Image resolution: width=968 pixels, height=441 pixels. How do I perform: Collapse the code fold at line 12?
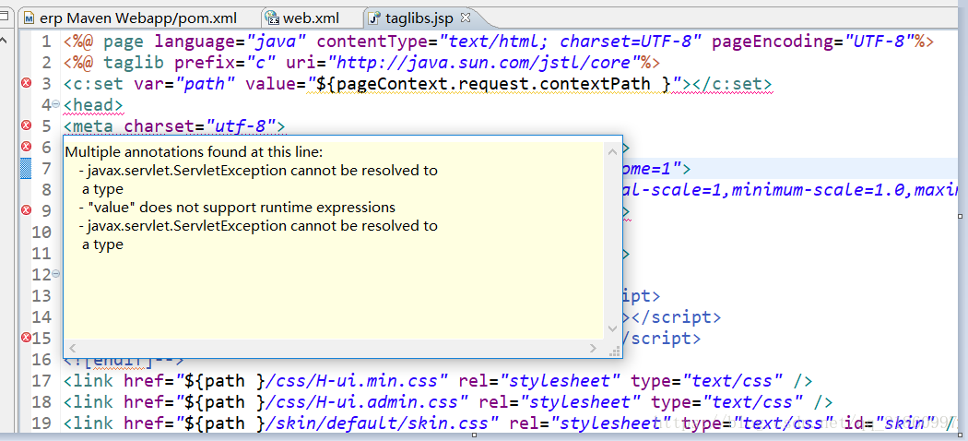(56, 273)
